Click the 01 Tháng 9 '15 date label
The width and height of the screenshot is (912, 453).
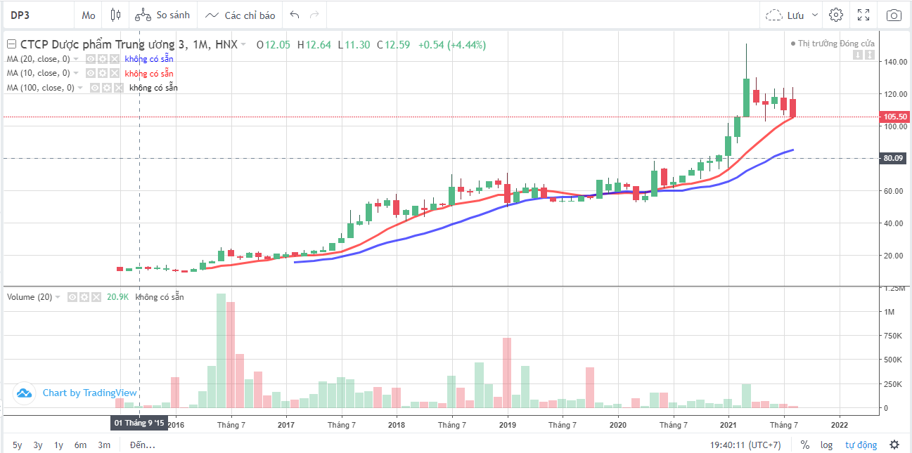tap(139, 424)
